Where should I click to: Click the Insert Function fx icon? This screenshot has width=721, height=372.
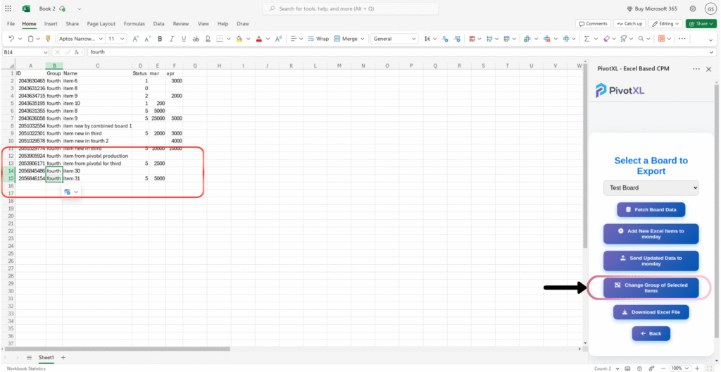click(77, 52)
